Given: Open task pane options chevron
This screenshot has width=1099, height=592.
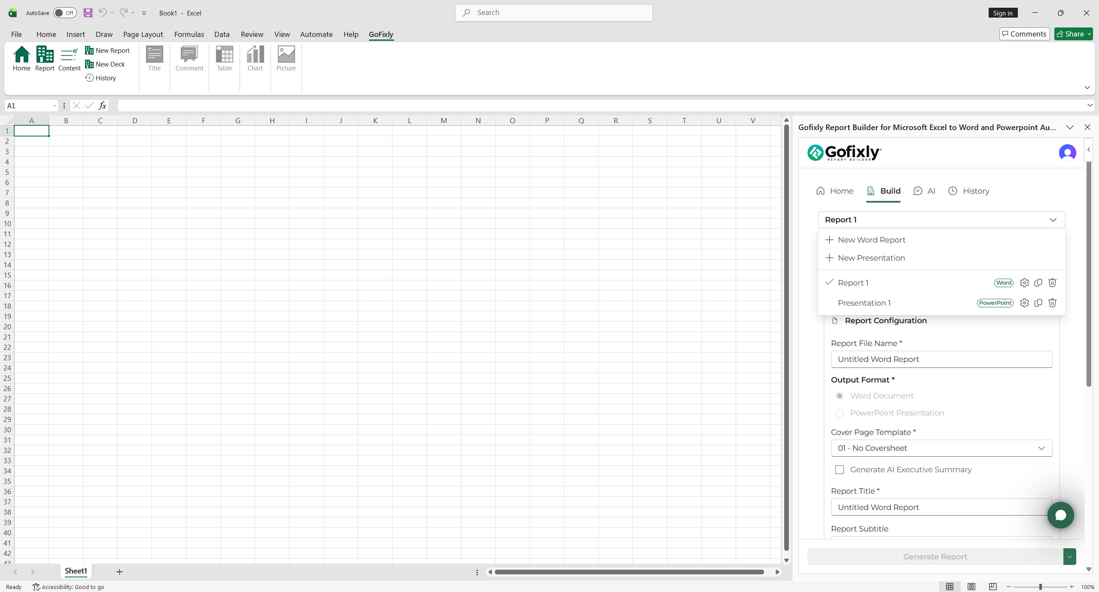Looking at the screenshot, I should click(x=1070, y=128).
